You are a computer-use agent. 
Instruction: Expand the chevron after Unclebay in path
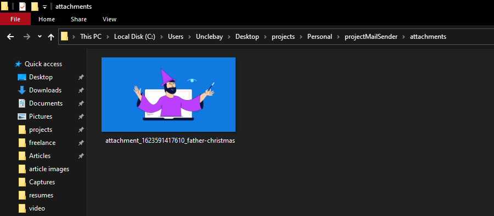(229, 37)
